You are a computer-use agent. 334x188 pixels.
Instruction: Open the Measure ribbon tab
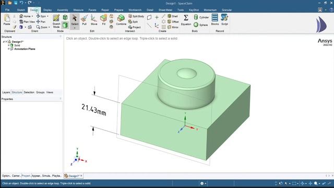pos(78,10)
